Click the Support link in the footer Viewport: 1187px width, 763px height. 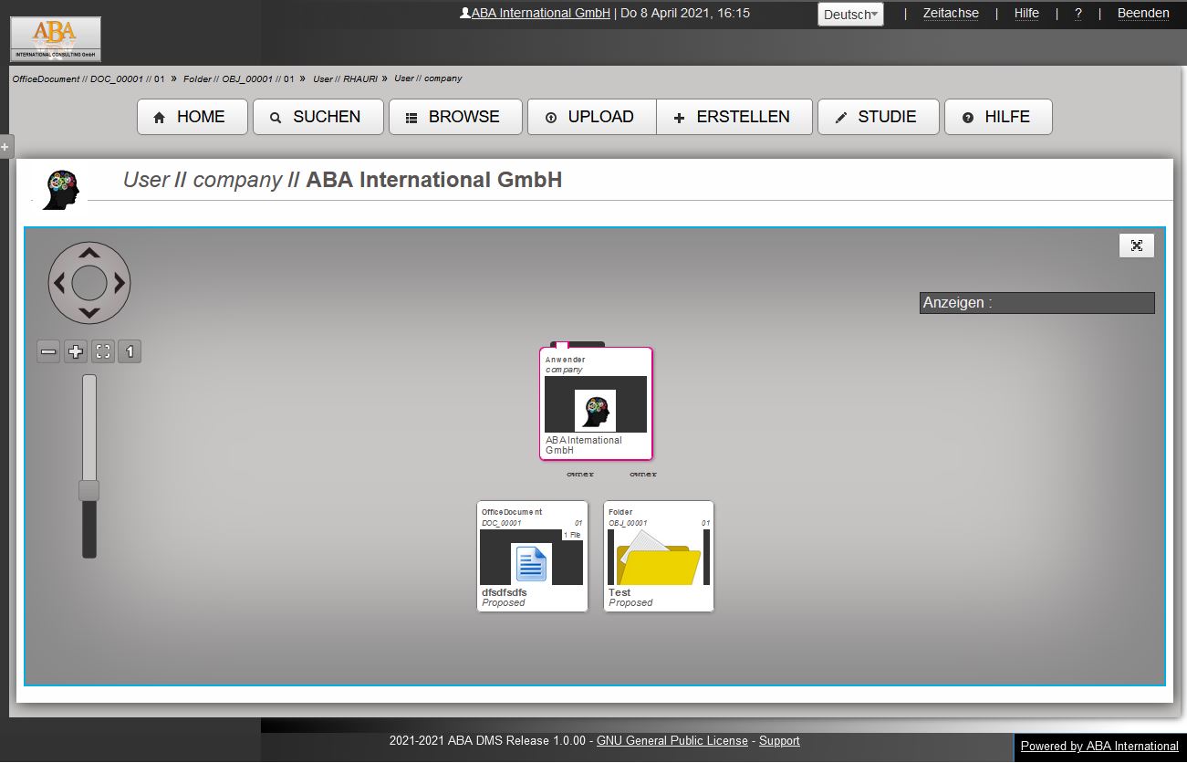pos(779,741)
